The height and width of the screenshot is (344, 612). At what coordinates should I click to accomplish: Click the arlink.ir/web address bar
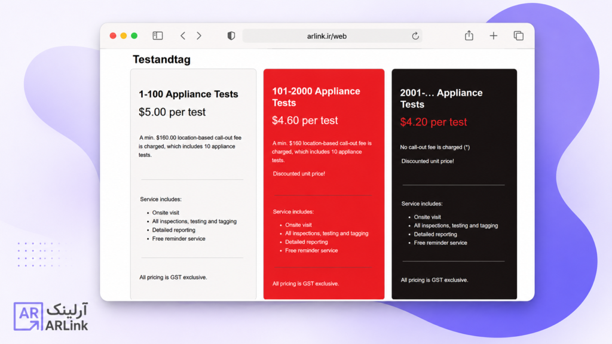click(x=332, y=36)
